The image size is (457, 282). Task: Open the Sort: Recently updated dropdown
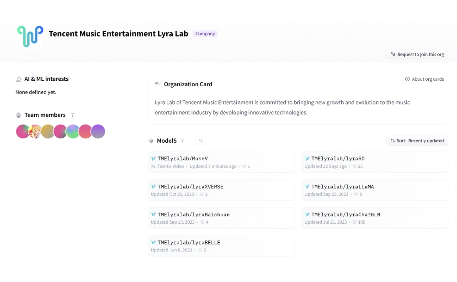point(417,141)
